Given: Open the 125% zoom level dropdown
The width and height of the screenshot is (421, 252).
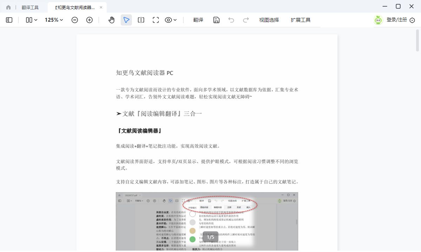Looking at the screenshot, I should tap(54, 20).
